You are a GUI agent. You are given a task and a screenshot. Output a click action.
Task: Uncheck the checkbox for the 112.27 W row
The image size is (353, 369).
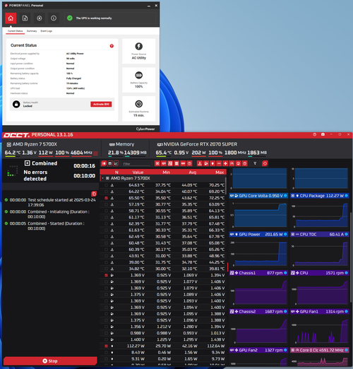(106, 346)
